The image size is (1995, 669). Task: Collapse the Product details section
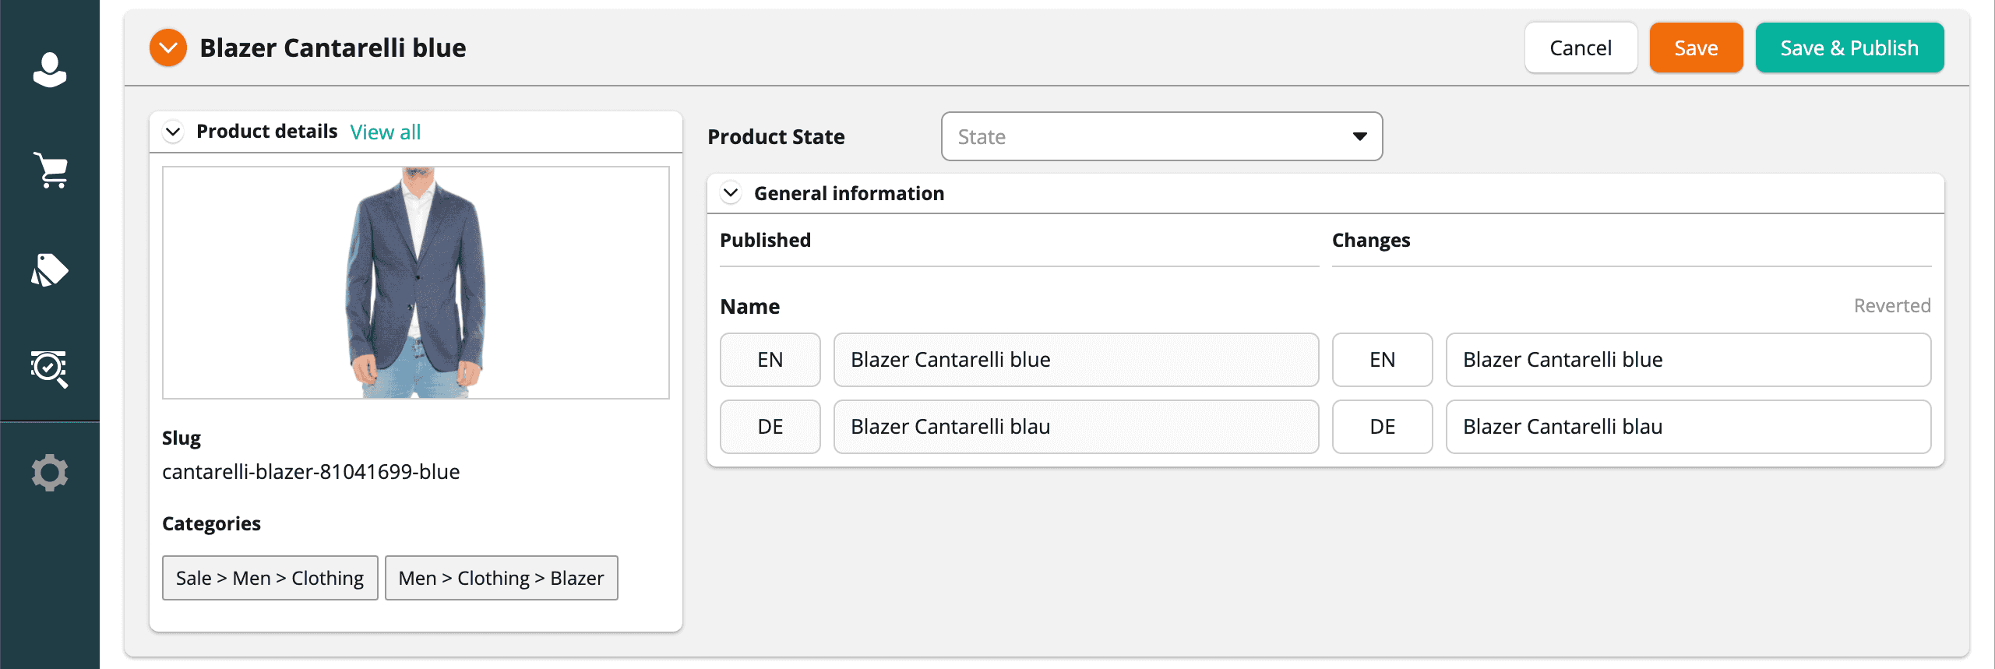(174, 132)
